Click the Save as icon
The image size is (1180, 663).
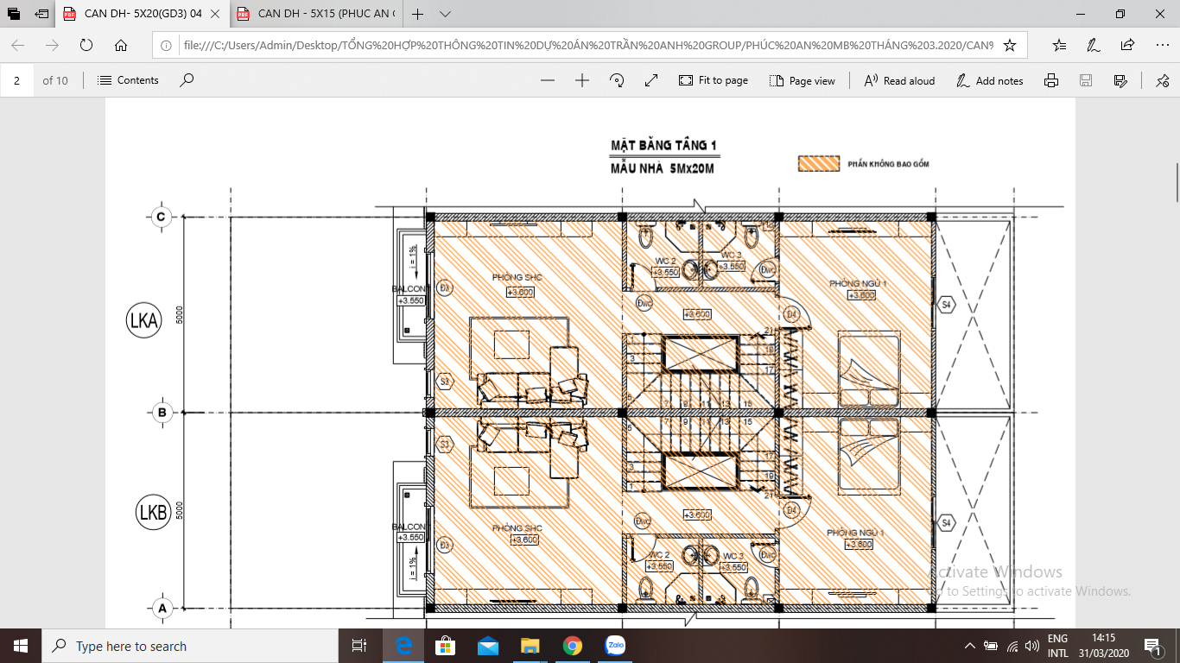pos(1120,80)
